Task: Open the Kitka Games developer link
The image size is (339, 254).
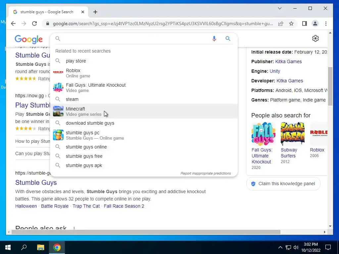Action: coord(290,81)
